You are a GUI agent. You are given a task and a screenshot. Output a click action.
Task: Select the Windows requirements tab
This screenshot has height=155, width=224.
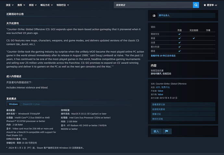[13, 104]
